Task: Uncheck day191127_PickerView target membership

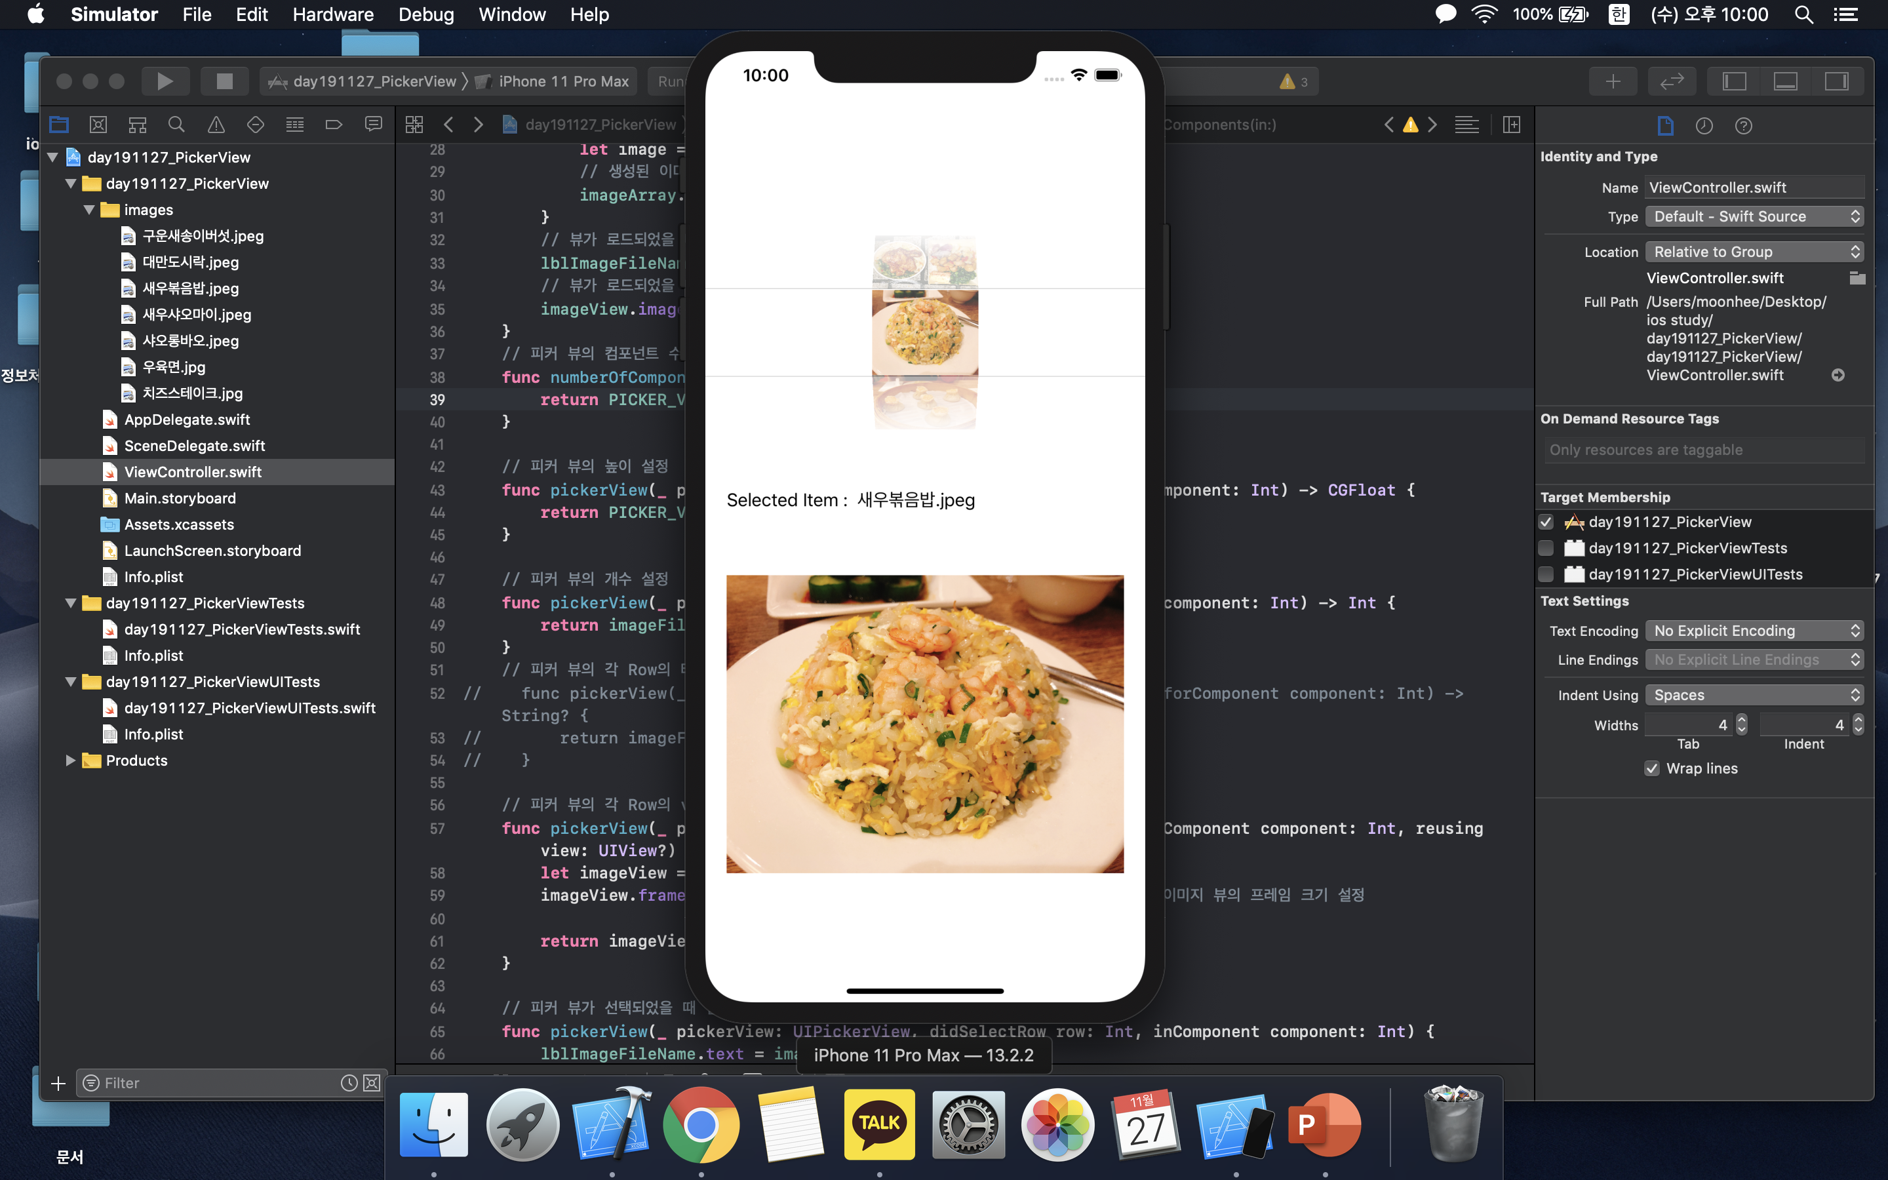Action: tap(1546, 522)
